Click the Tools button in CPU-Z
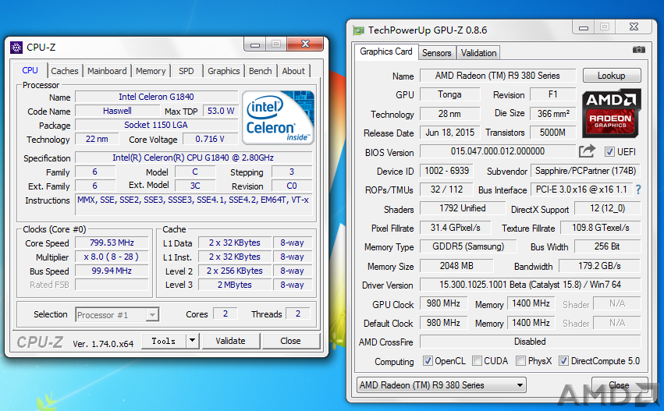664x411 pixels. pyautogui.click(x=163, y=341)
